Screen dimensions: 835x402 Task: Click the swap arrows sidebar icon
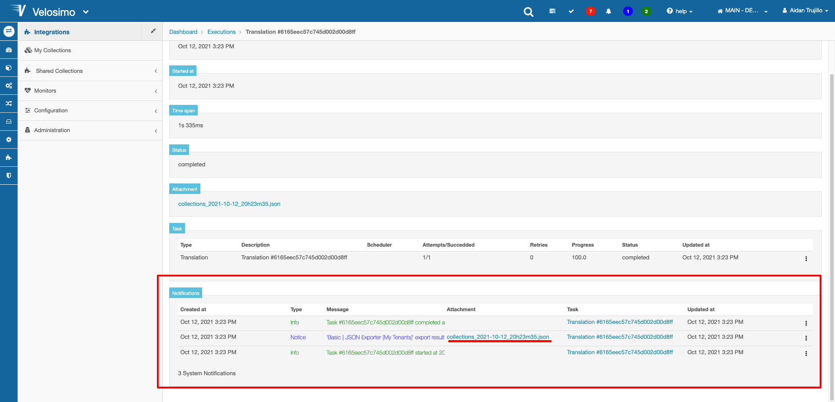point(9,31)
